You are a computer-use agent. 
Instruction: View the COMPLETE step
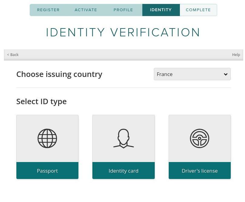point(198,10)
